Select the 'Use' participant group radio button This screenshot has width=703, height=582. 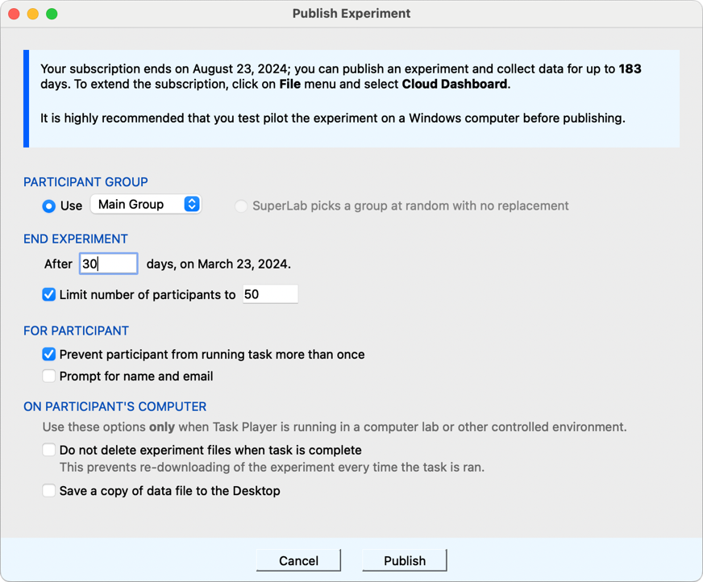click(x=49, y=206)
